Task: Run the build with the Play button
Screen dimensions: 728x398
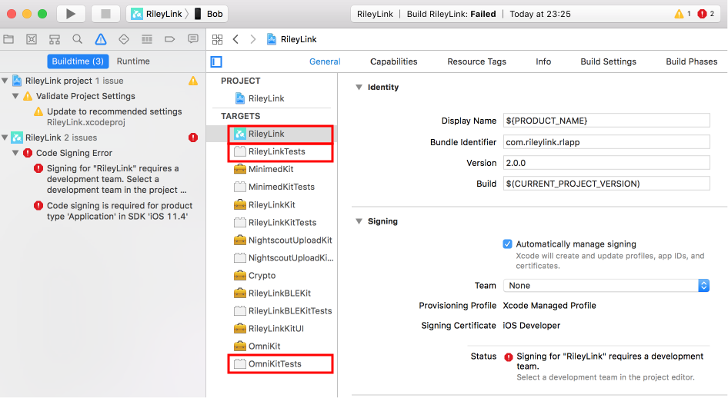Action: click(71, 14)
